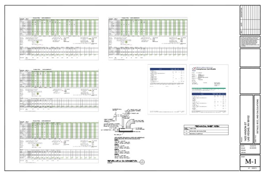Click the M-1 sheet number box

pyautogui.click(x=249, y=162)
